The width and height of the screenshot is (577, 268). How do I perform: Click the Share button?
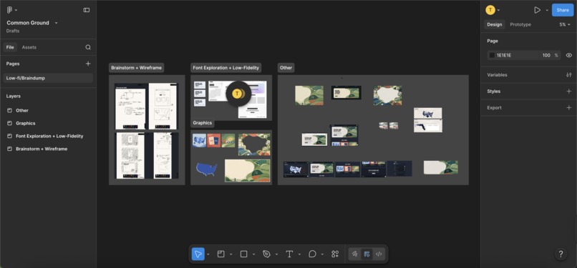pos(562,10)
